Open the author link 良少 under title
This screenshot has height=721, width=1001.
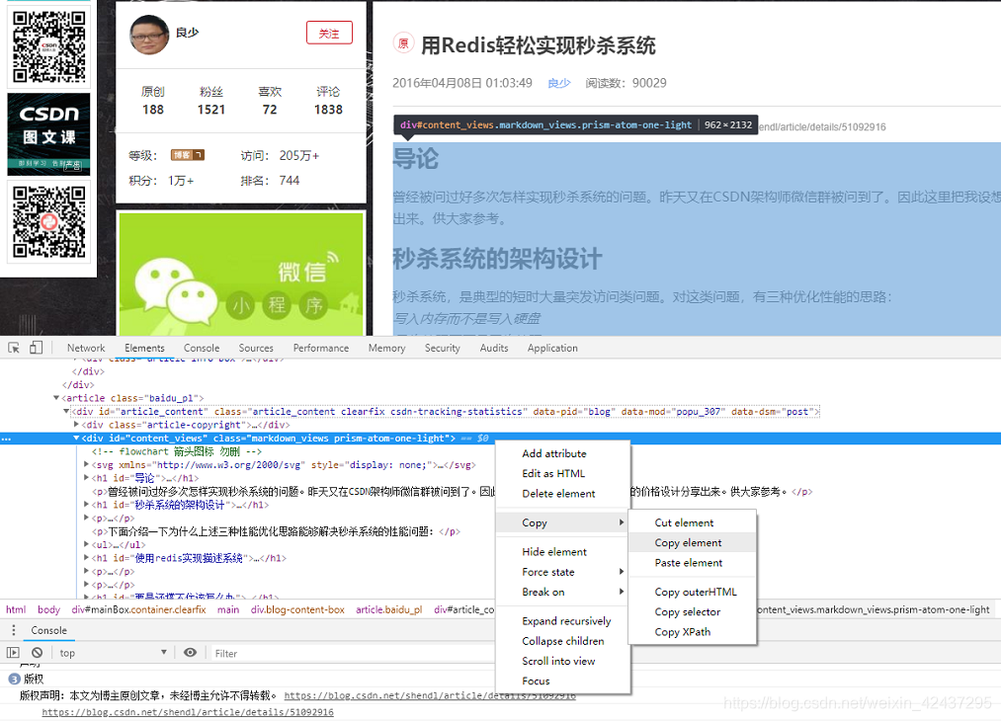pos(558,83)
